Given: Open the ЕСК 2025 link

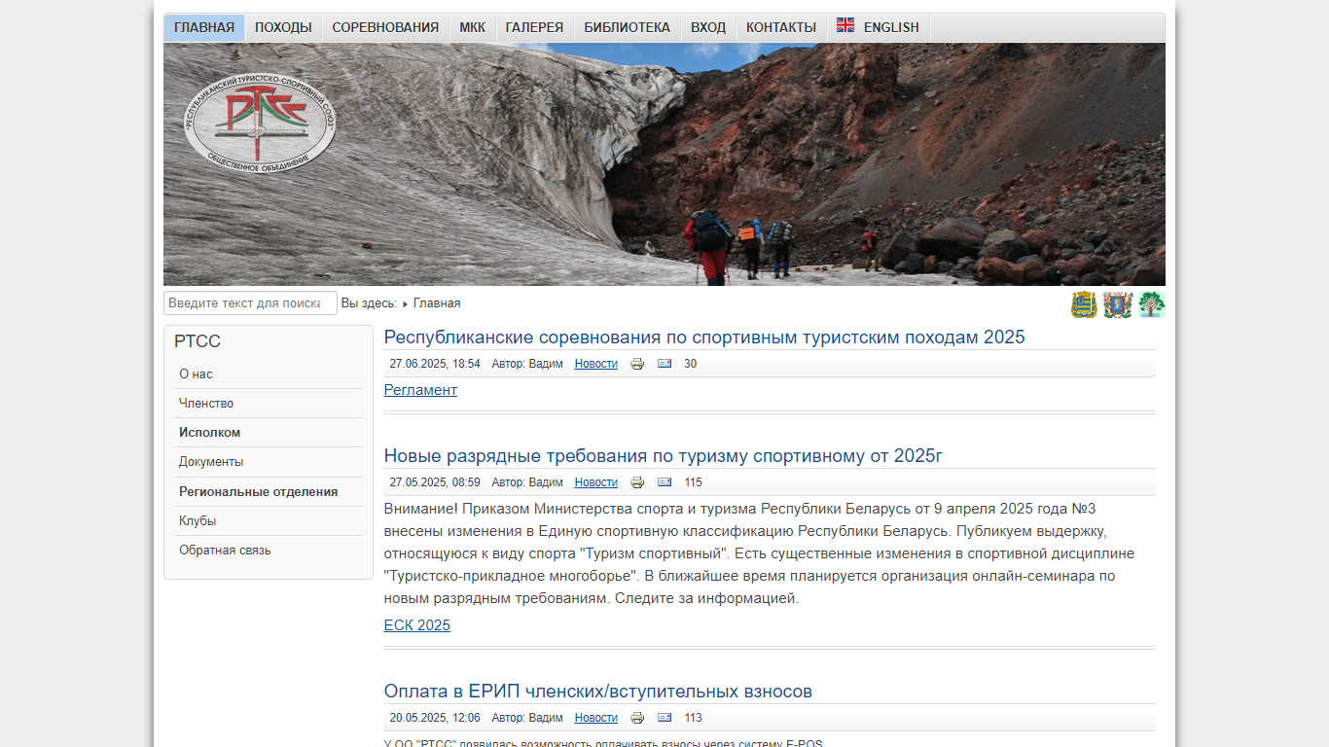Looking at the screenshot, I should click(x=417, y=625).
